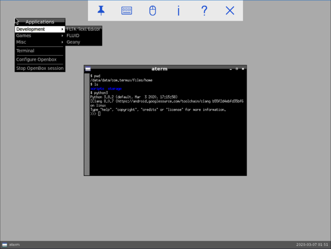
Task: Open the aterm window menu icon
Action: click(88, 69)
